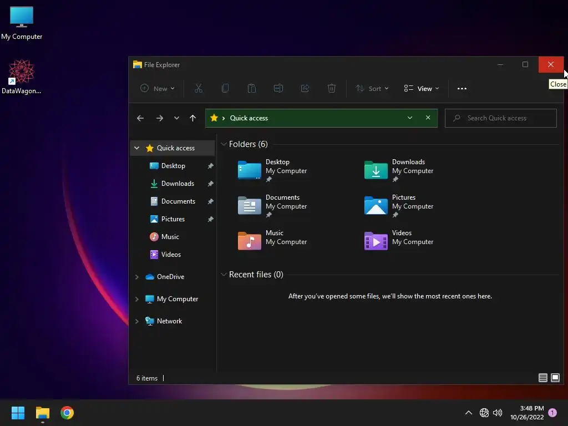Select Desktop in the navigation pane
The width and height of the screenshot is (568, 426).
coord(173,166)
